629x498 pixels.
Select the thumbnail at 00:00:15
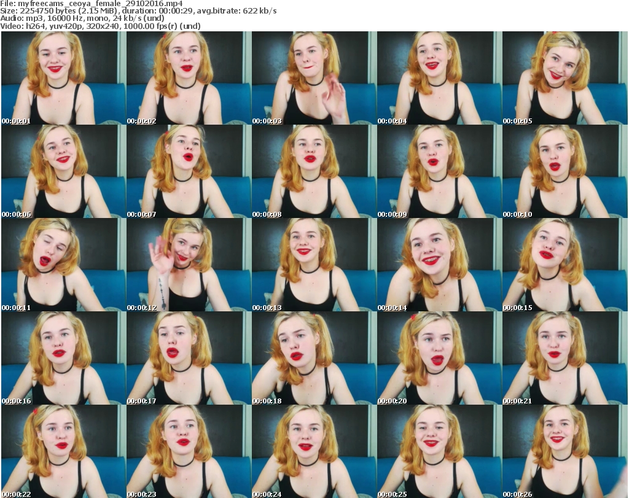565,265
